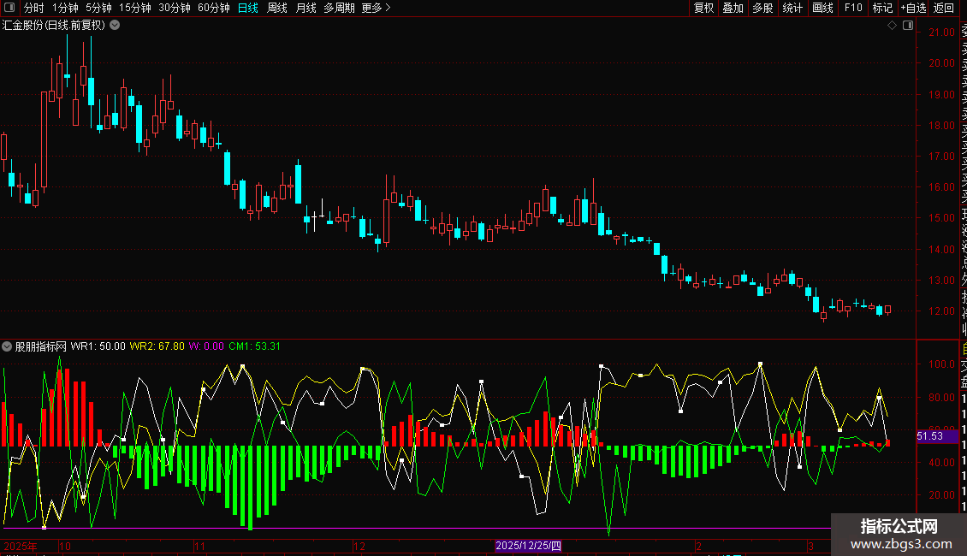Select the 分时 intraday view
The height and width of the screenshot is (556, 967).
point(33,8)
